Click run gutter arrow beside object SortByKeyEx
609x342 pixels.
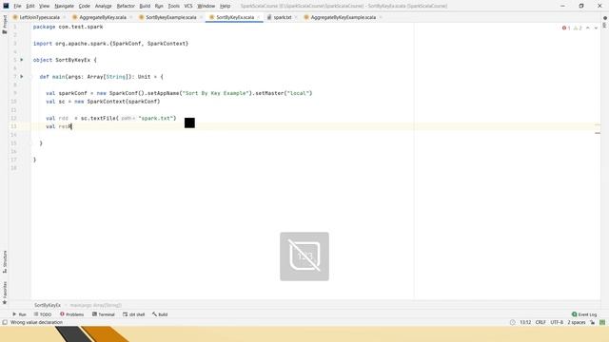(22, 60)
